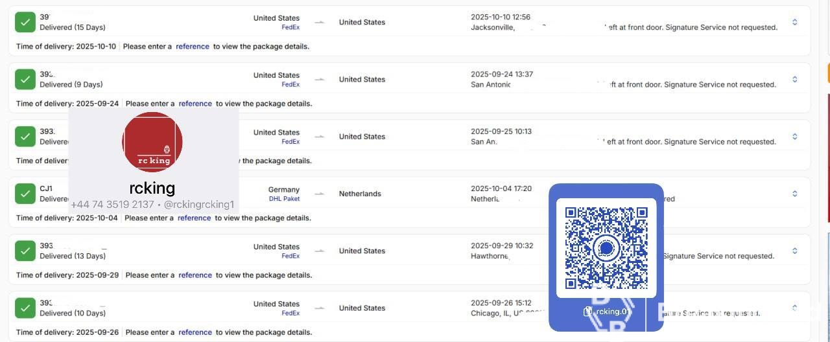
Task: Expand the 2025-09-24 San Antonio shipment row
Action: [x=794, y=79]
